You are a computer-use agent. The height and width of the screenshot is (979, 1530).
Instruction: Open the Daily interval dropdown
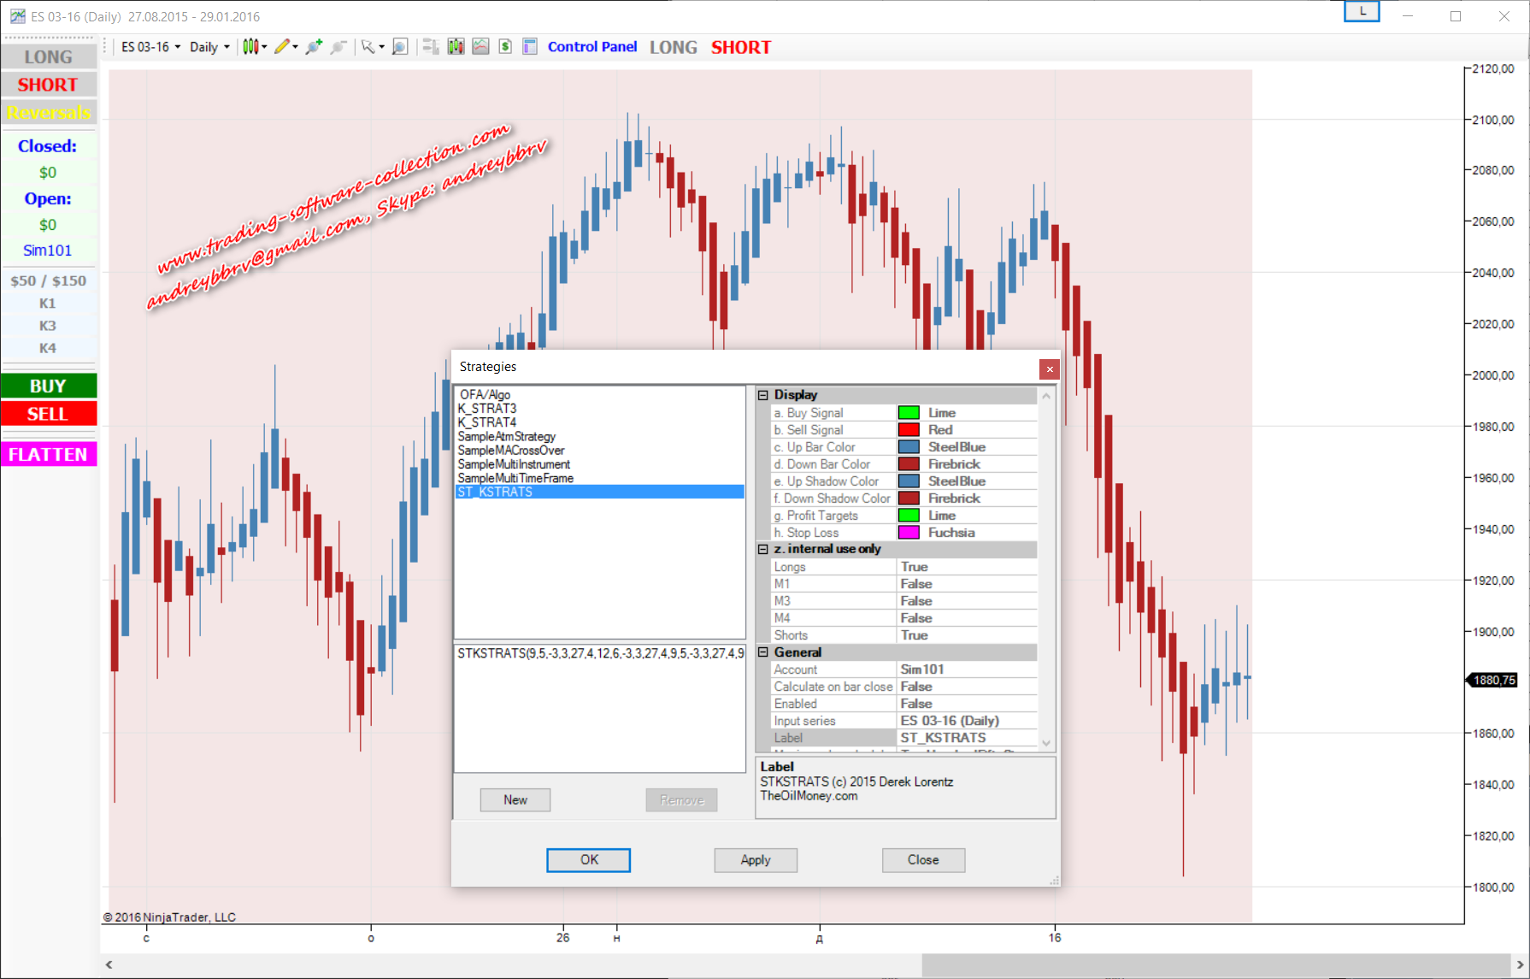click(209, 47)
